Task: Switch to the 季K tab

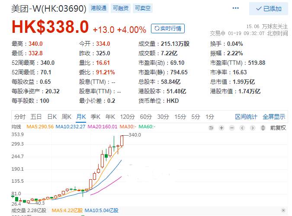Action: click(96, 117)
